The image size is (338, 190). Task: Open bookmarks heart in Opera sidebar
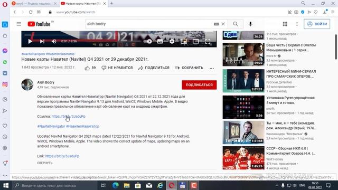[5, 126]
